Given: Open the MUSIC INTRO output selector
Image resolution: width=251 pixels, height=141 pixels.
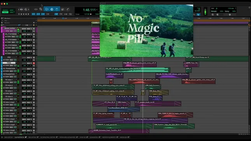Looking at the screenshot, I should pyautogui.click(x=29, y=29).
